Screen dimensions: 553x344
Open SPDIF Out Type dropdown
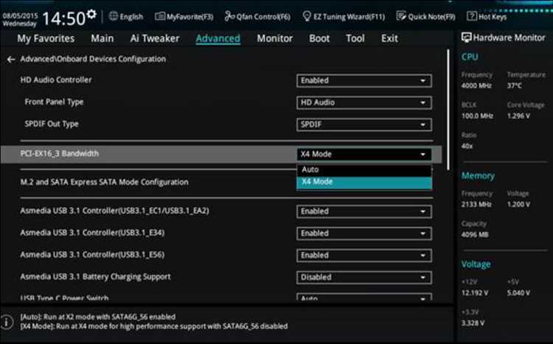(x=364, y=124)
